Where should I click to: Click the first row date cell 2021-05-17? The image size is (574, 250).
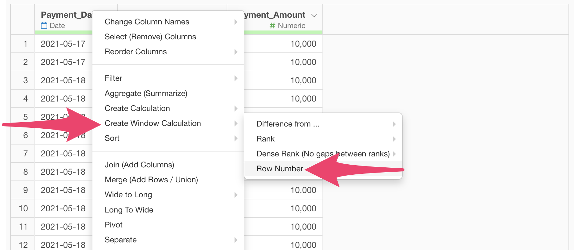[63, 44]
